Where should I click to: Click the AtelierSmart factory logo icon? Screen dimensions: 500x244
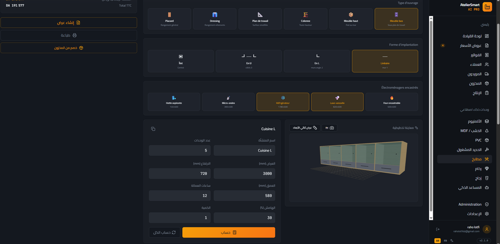487,7
